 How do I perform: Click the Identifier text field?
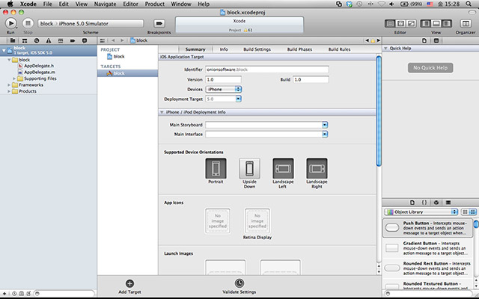coord(267,70)
